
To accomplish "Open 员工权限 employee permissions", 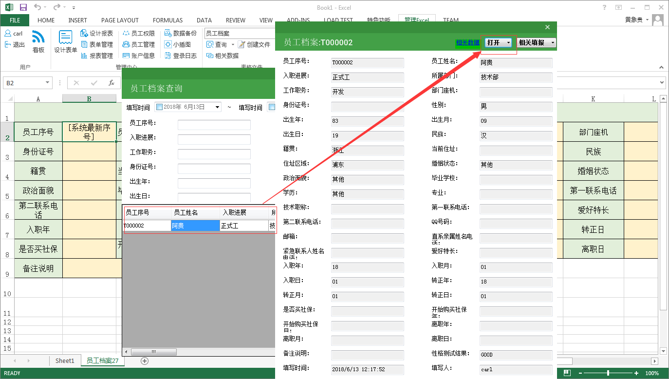I will (139, 33).
